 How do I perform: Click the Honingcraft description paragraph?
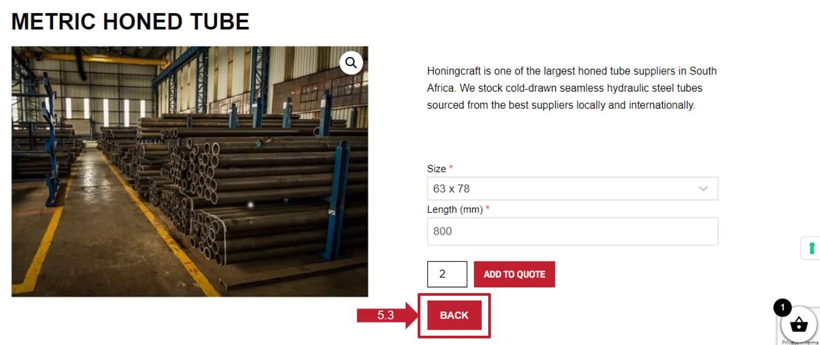tap(571, 88)
